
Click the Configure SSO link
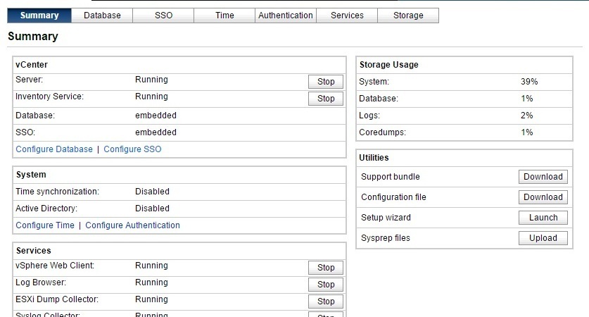click(x=132, y=149)
